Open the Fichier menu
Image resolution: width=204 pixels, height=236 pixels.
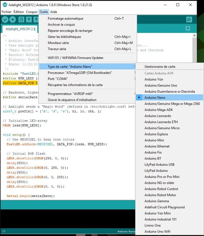click(6, 12)
